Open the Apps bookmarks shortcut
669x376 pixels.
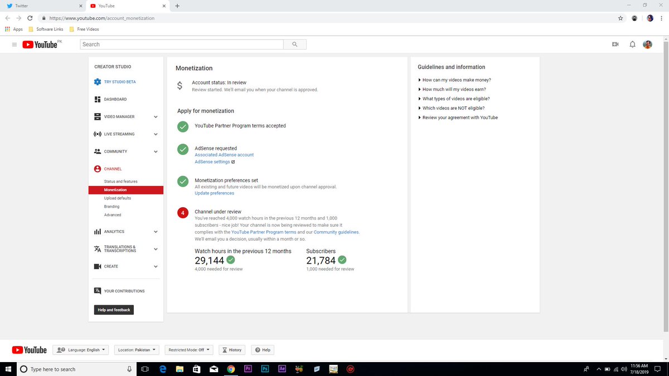click(x=13, y=29)
